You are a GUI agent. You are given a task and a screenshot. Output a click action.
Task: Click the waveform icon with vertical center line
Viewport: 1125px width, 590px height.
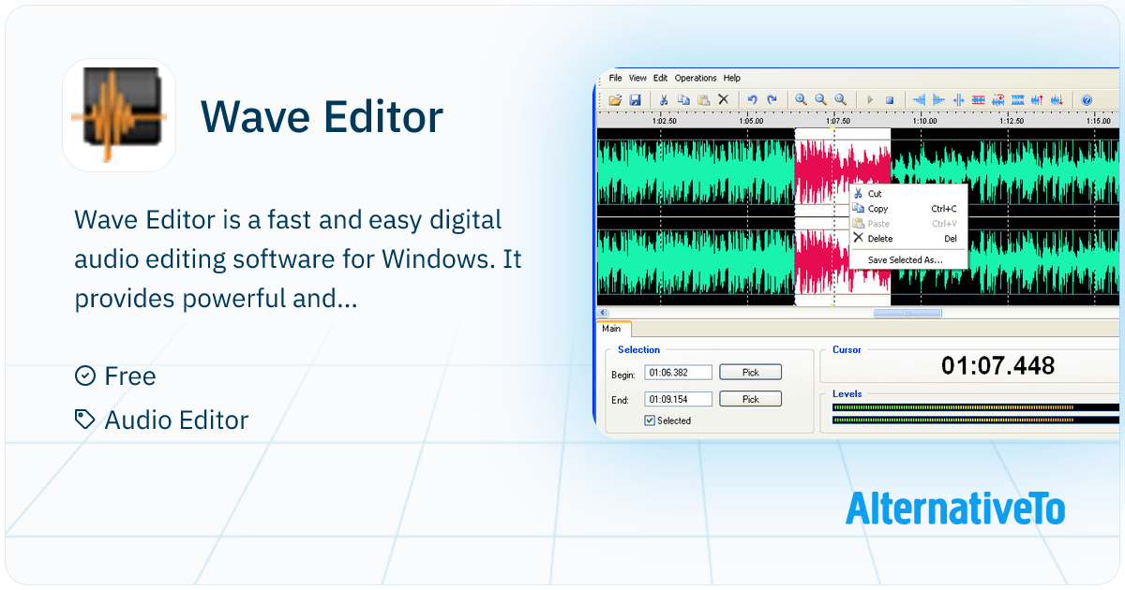click(958, 100)
